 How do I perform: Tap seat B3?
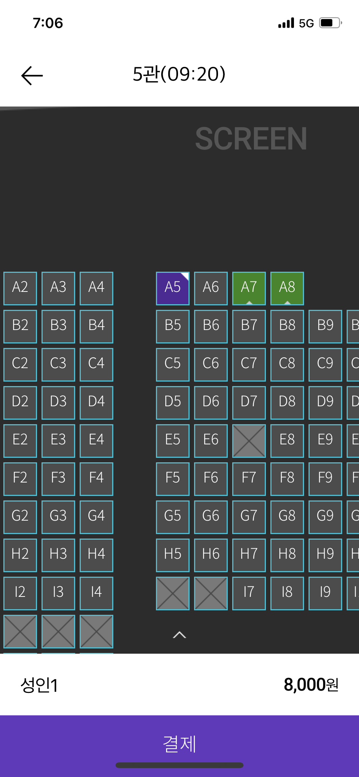click(x=58, y=327)
